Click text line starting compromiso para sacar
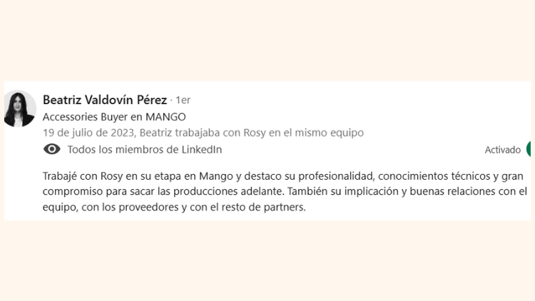The image size is (535, 301). coord(285,191)
